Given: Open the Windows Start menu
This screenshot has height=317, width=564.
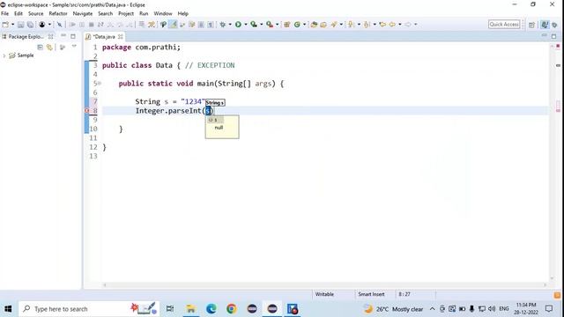Looking at the screenshot, I should point(8,309).
